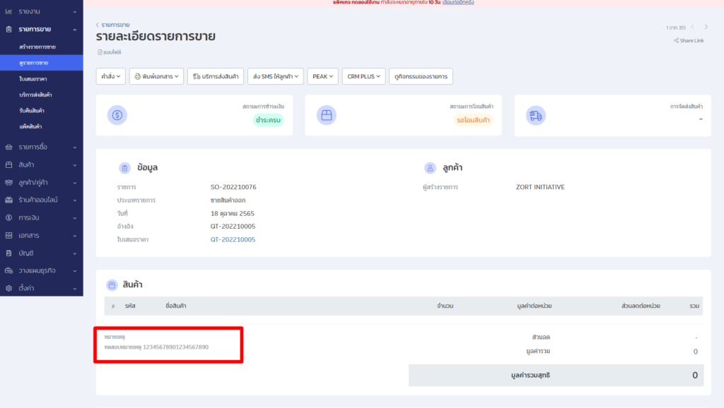724x408 pixels.
Task: Click the สินค้า section box icon
Action: [111, 285]
